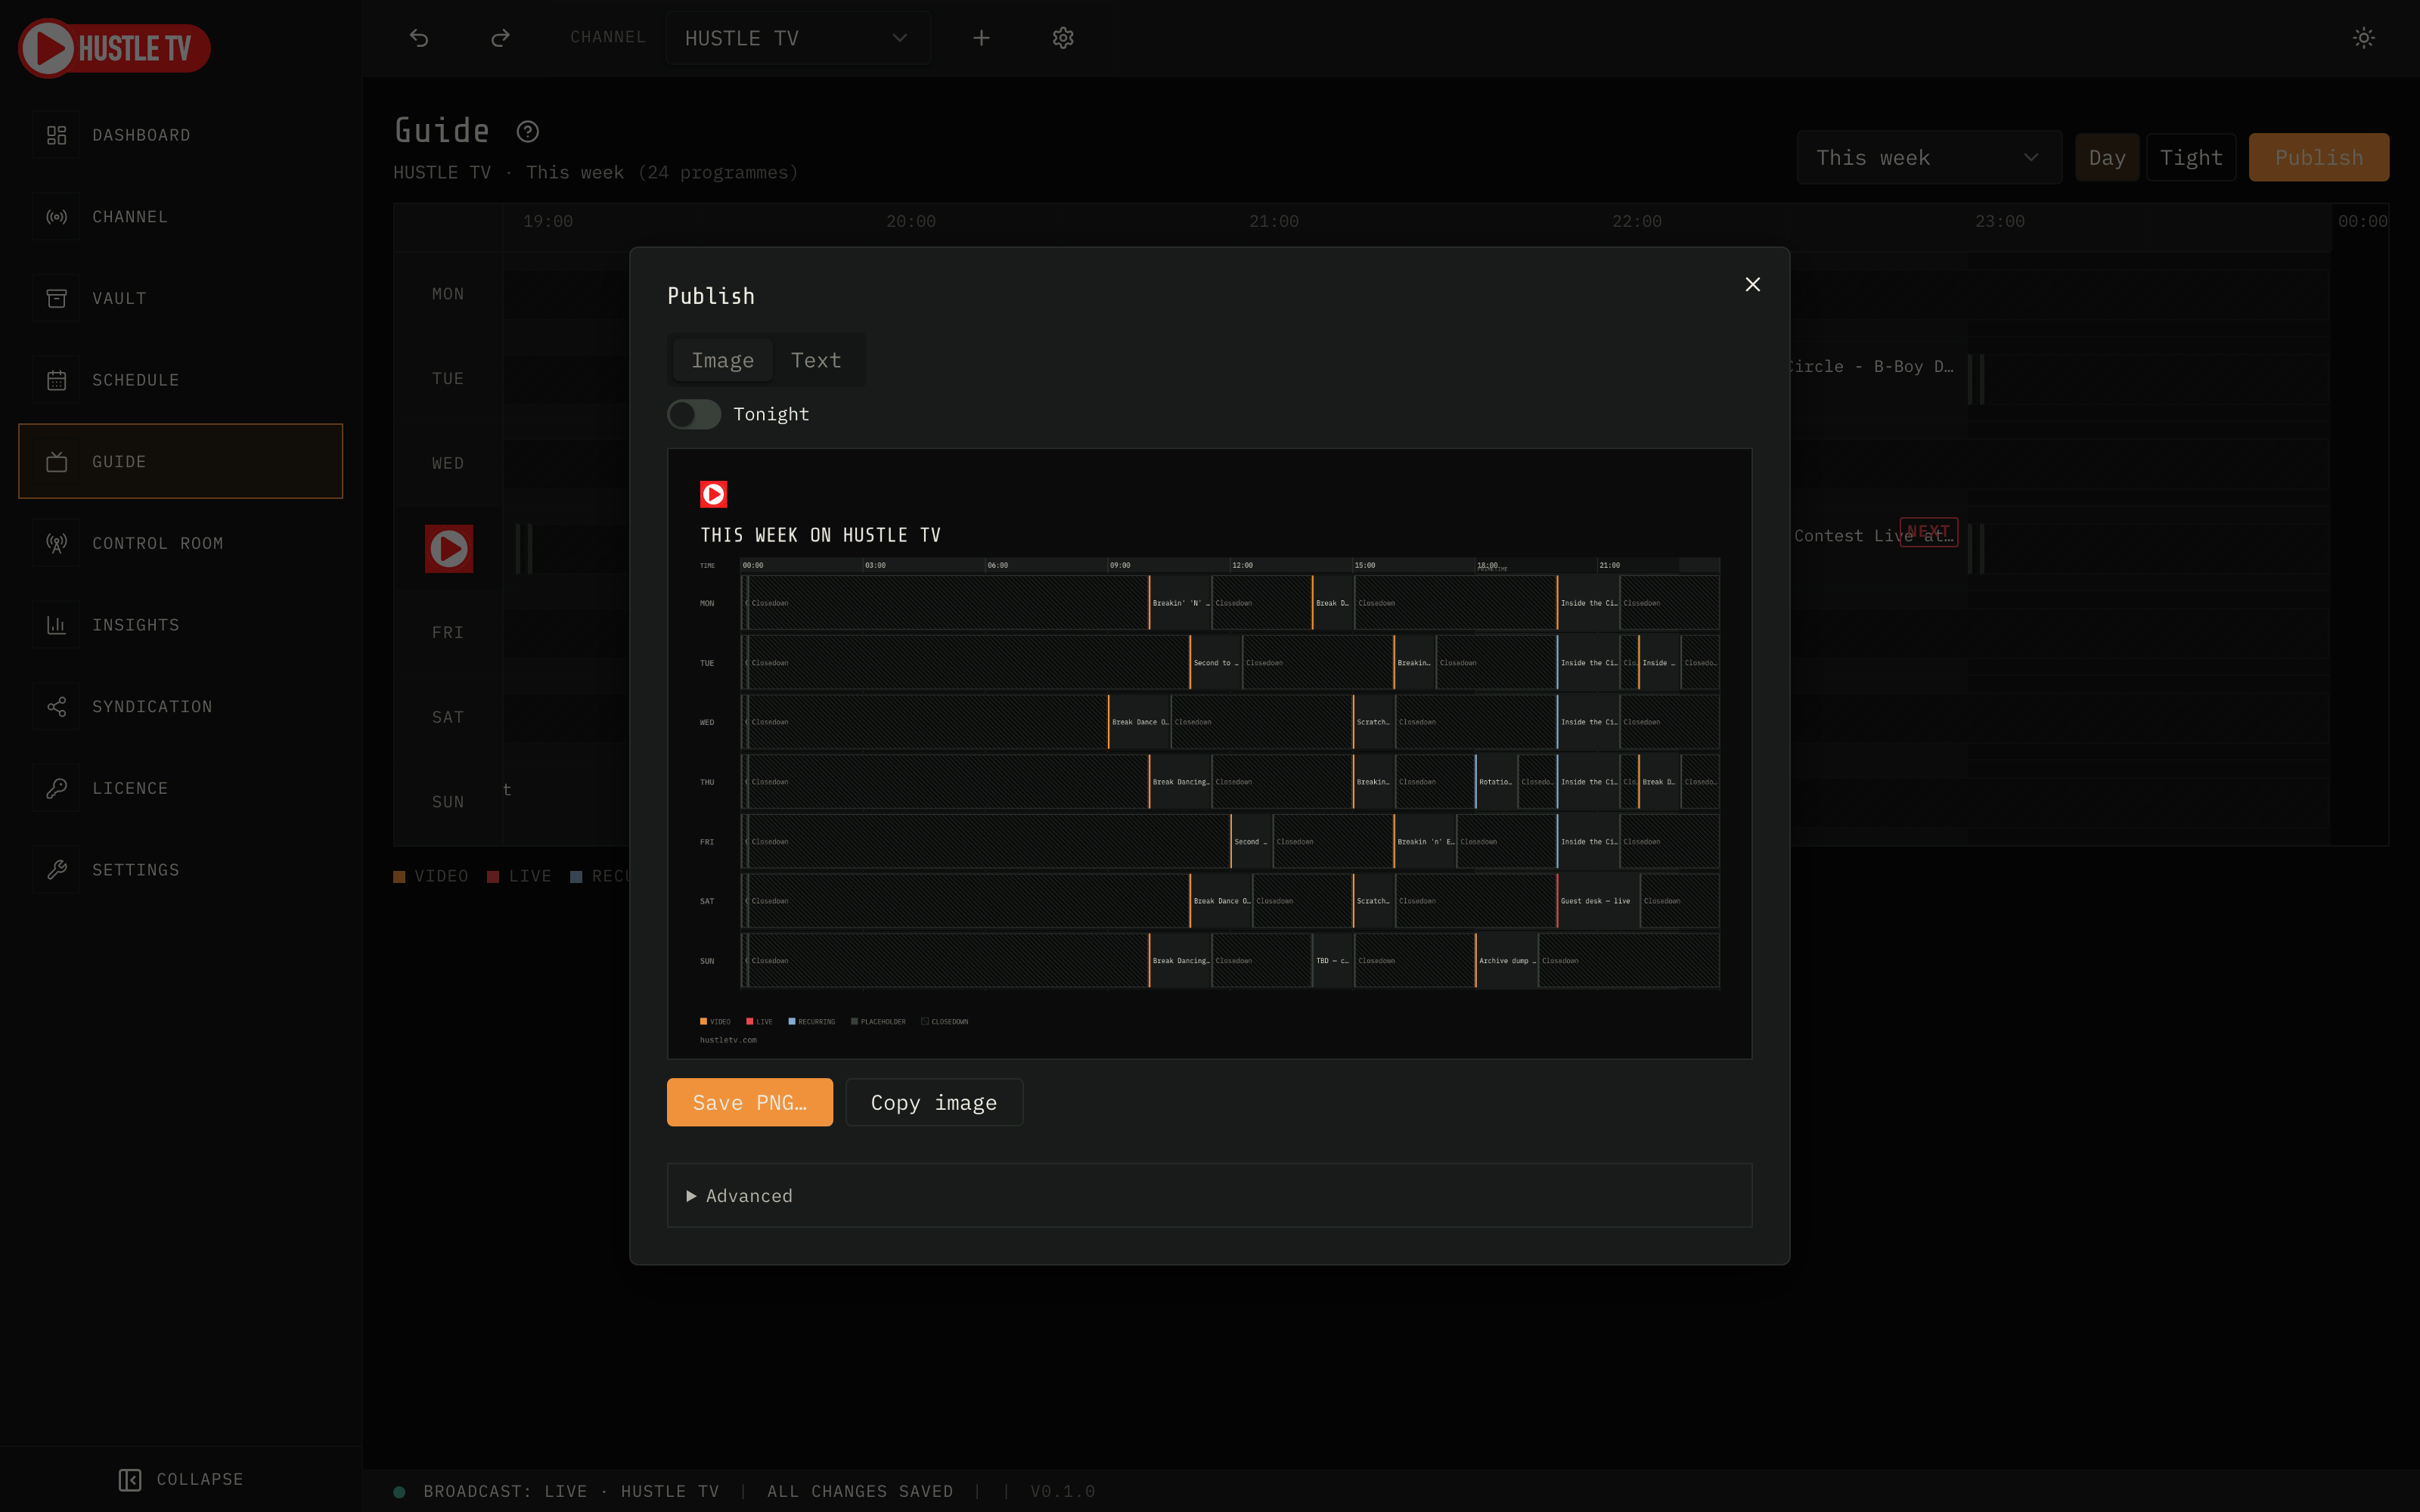Click the hustletv.com text in preview
Screen dimensions: 2420x1512
(728, 1040)
